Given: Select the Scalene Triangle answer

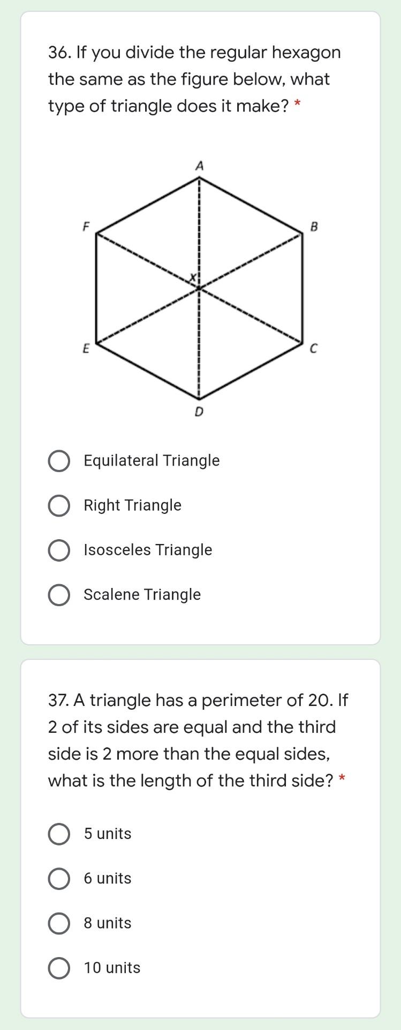Looking at the screenshot, I should 59,594.
